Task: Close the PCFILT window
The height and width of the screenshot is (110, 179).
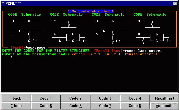Action: [x=175, y=3]
